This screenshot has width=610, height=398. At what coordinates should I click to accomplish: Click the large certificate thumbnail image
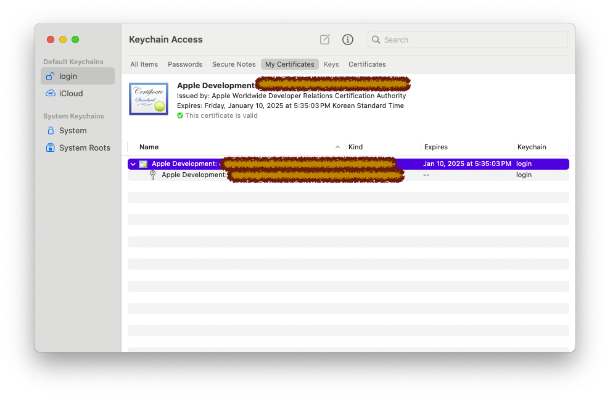pos(149,99)
